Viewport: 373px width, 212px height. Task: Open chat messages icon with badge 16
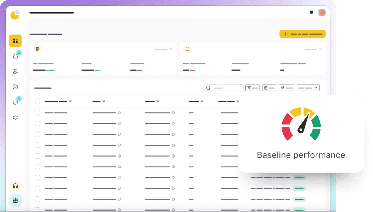pos(15,102)
